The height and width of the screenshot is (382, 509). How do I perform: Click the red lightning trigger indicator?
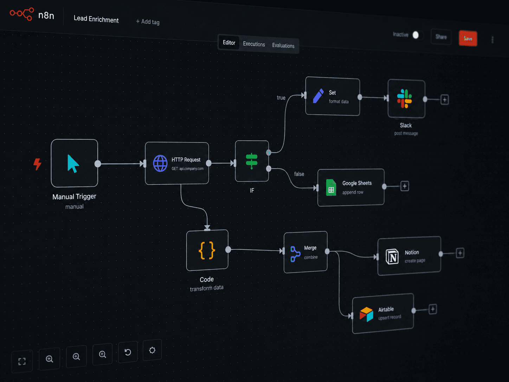pos(37,164)
